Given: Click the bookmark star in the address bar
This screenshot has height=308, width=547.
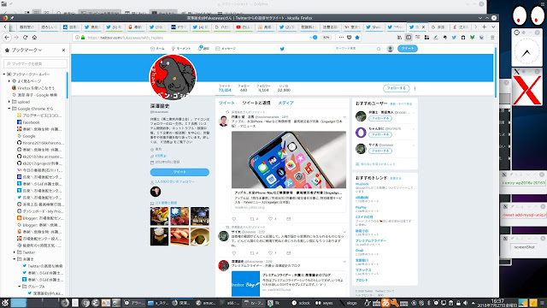Looking at the screenshot, I should pos(357,38).
